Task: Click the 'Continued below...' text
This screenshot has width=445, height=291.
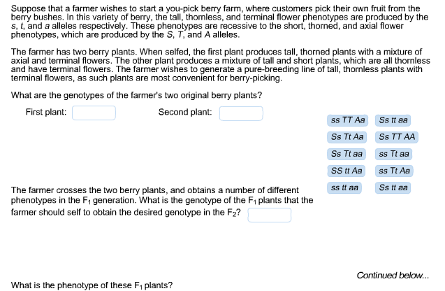Action: pos(393,276)
